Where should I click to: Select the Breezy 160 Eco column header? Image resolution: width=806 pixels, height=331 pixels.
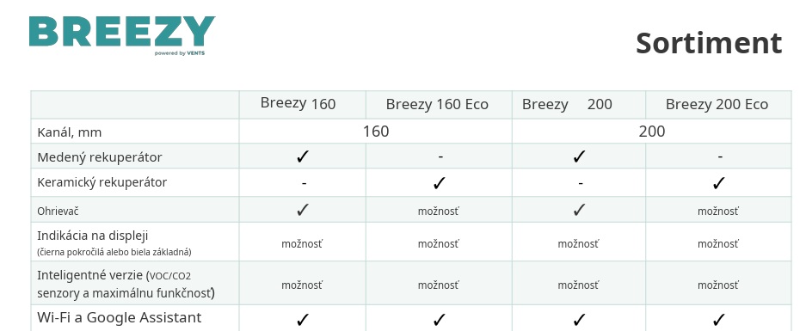pos(437,104)
